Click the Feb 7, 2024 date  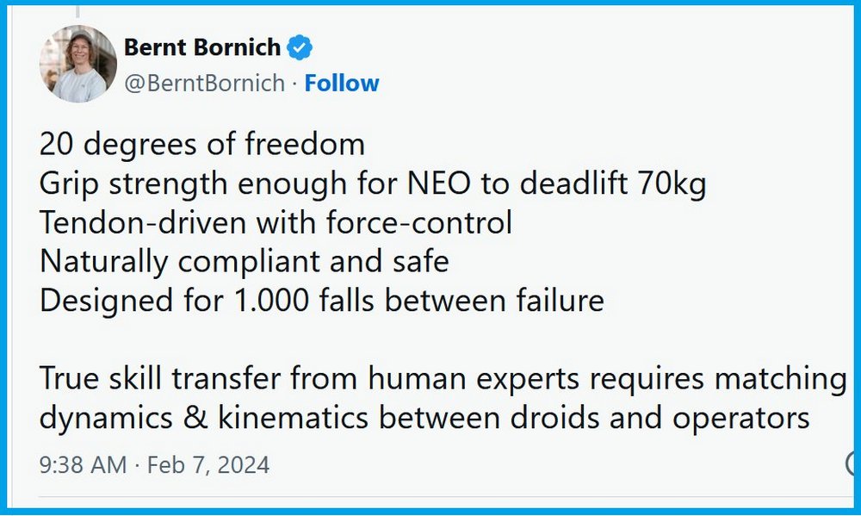click(x=208, y=465)
